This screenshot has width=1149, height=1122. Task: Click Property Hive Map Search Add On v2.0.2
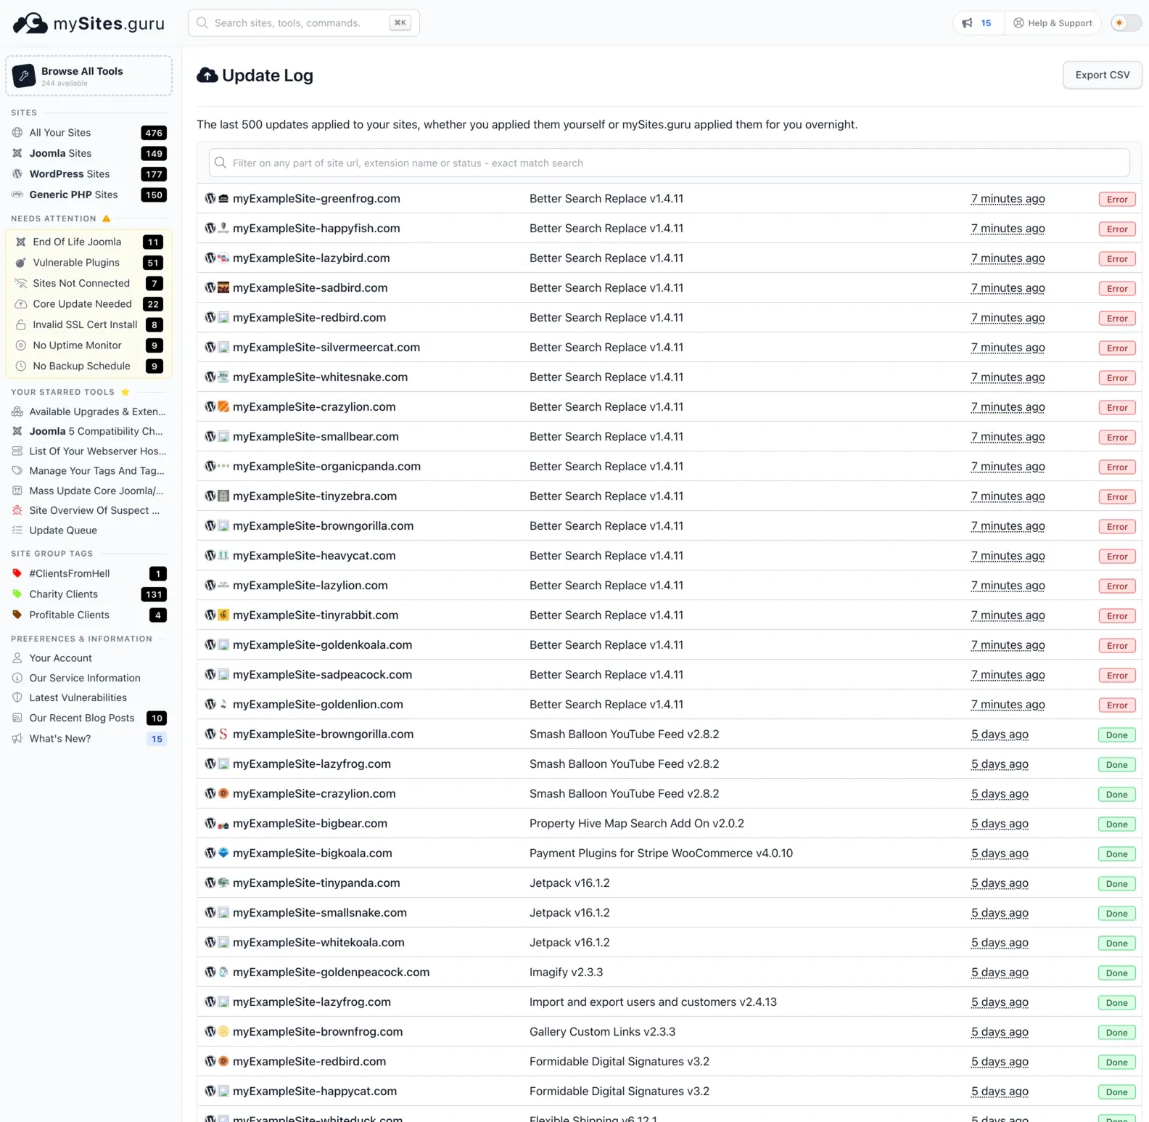(x=636, y=823)
